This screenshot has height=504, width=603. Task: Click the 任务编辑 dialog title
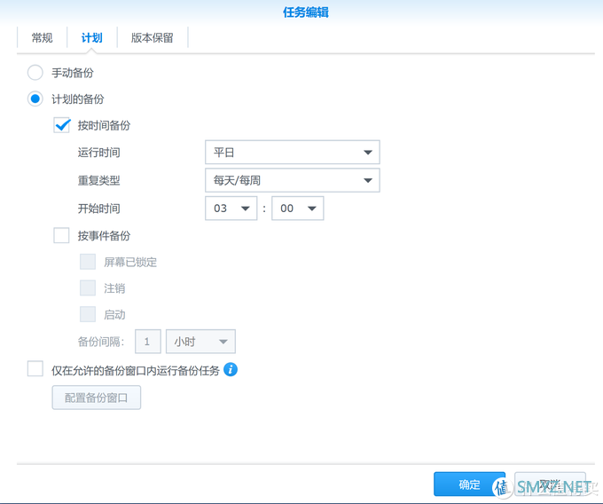tap(306, 12)
